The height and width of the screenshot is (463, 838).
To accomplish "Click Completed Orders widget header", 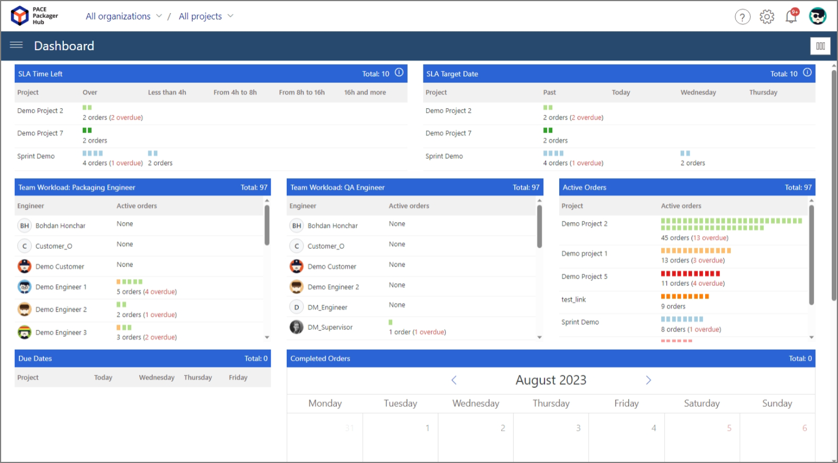I will [551, 358].
